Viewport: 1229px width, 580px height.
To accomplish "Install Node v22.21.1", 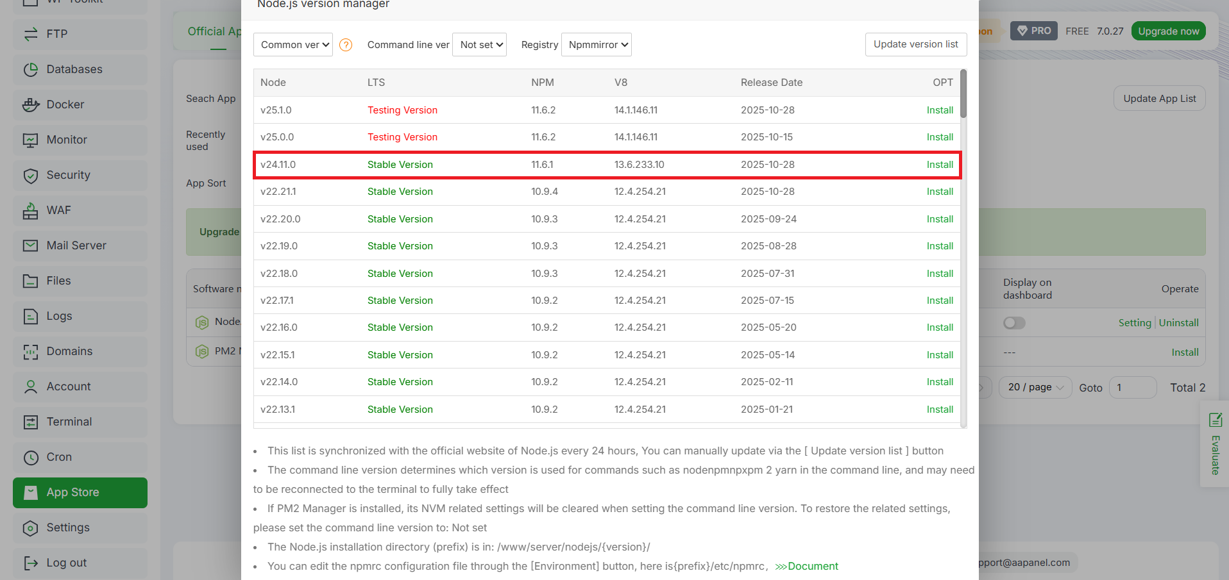I will [940, 192].
